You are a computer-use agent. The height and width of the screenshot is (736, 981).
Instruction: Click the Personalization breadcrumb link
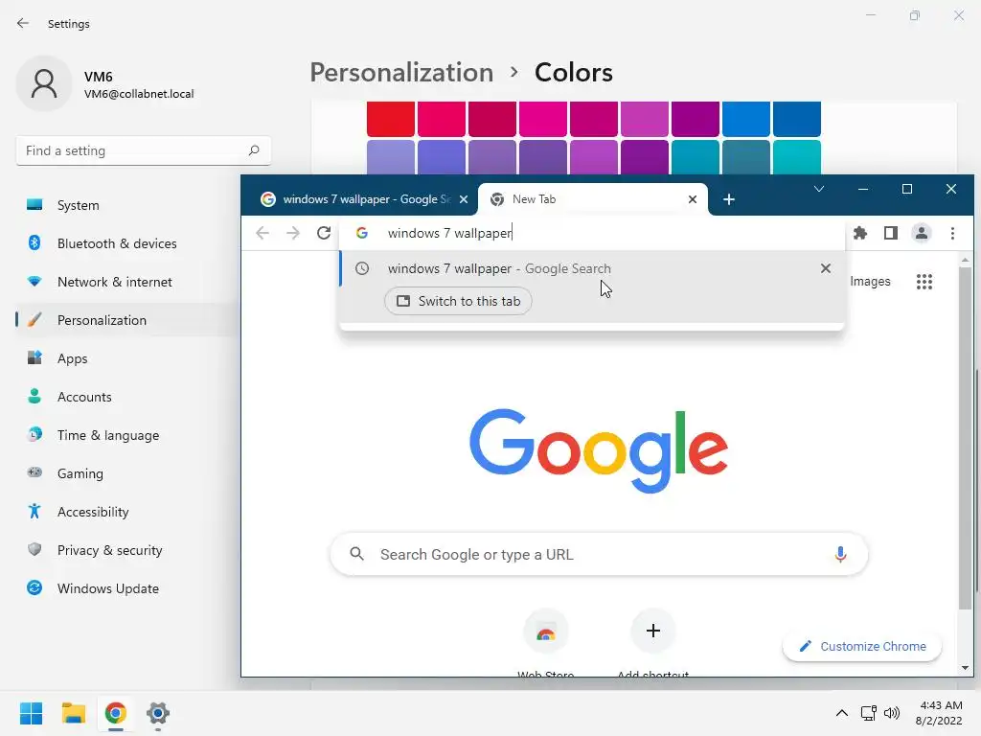tap(401, 73)
